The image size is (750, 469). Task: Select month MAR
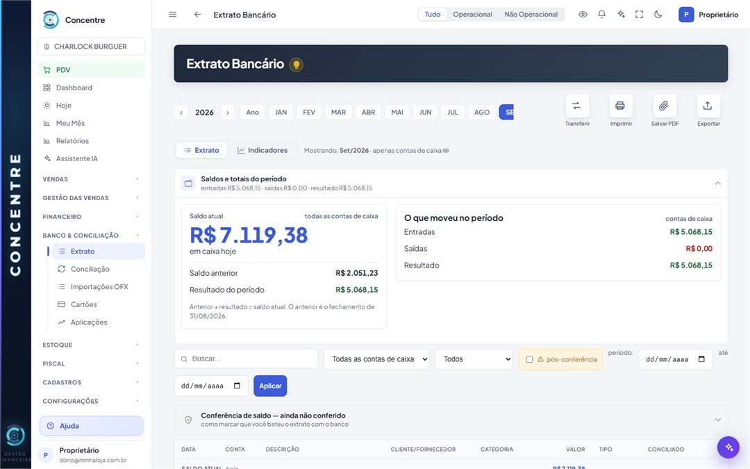(x=338, y=113)
